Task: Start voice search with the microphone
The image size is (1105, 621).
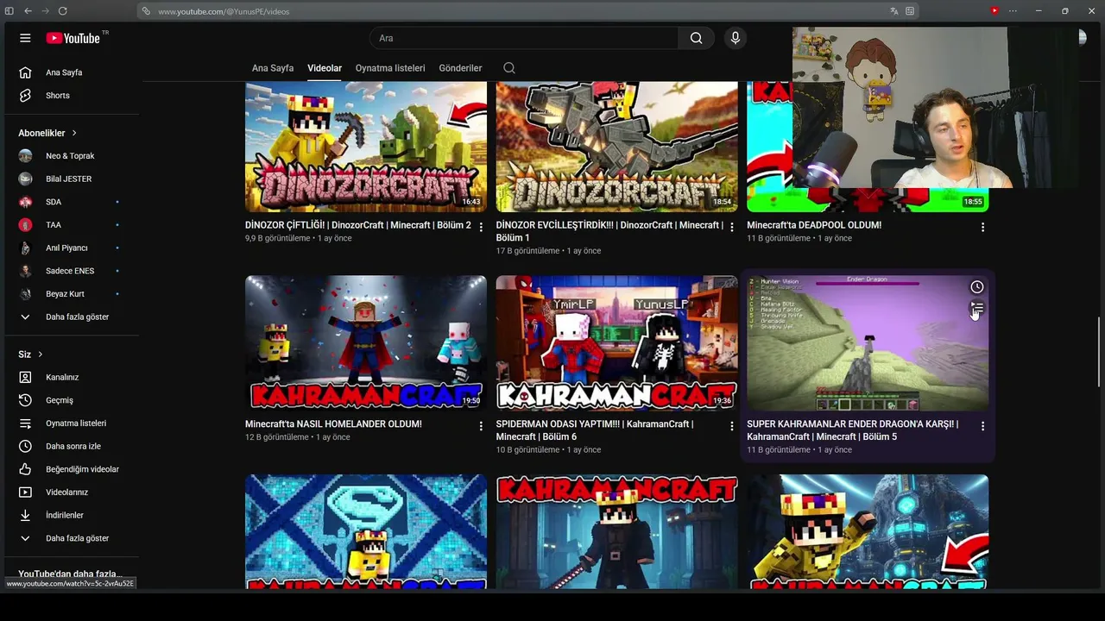Action: click(736, 38)
